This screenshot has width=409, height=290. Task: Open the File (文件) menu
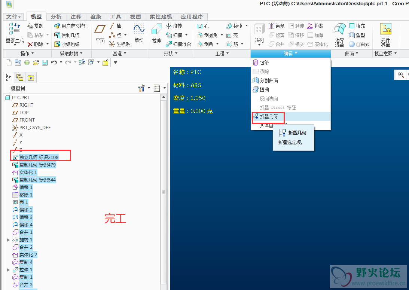coord(13,17)
